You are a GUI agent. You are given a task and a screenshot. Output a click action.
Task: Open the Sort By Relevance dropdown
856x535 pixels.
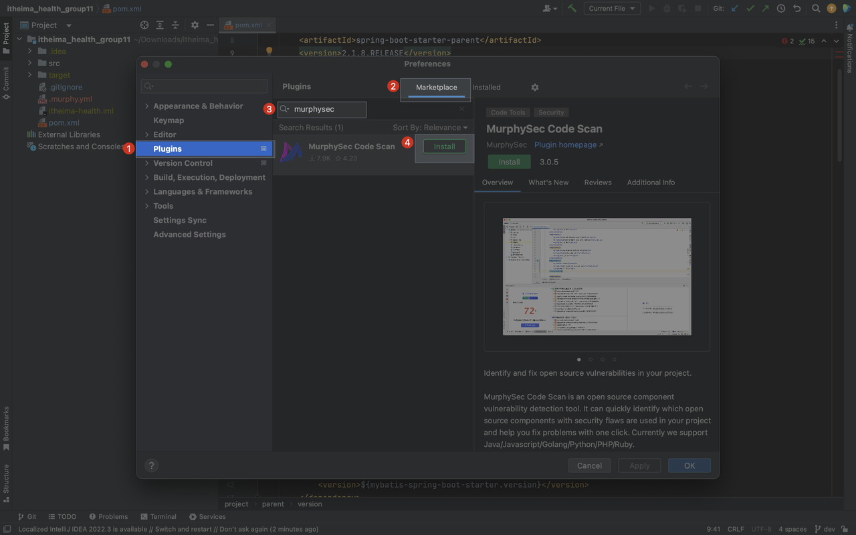[430, 128]
